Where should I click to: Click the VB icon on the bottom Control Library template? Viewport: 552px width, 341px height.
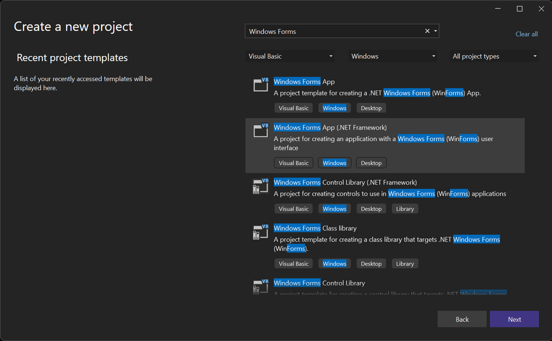260,286
